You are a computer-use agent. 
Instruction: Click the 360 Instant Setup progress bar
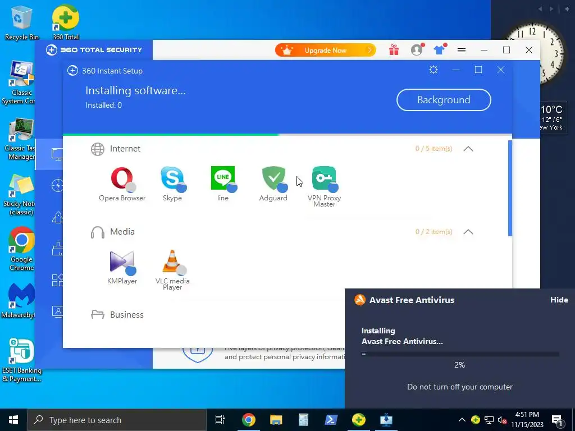[287, 135]
